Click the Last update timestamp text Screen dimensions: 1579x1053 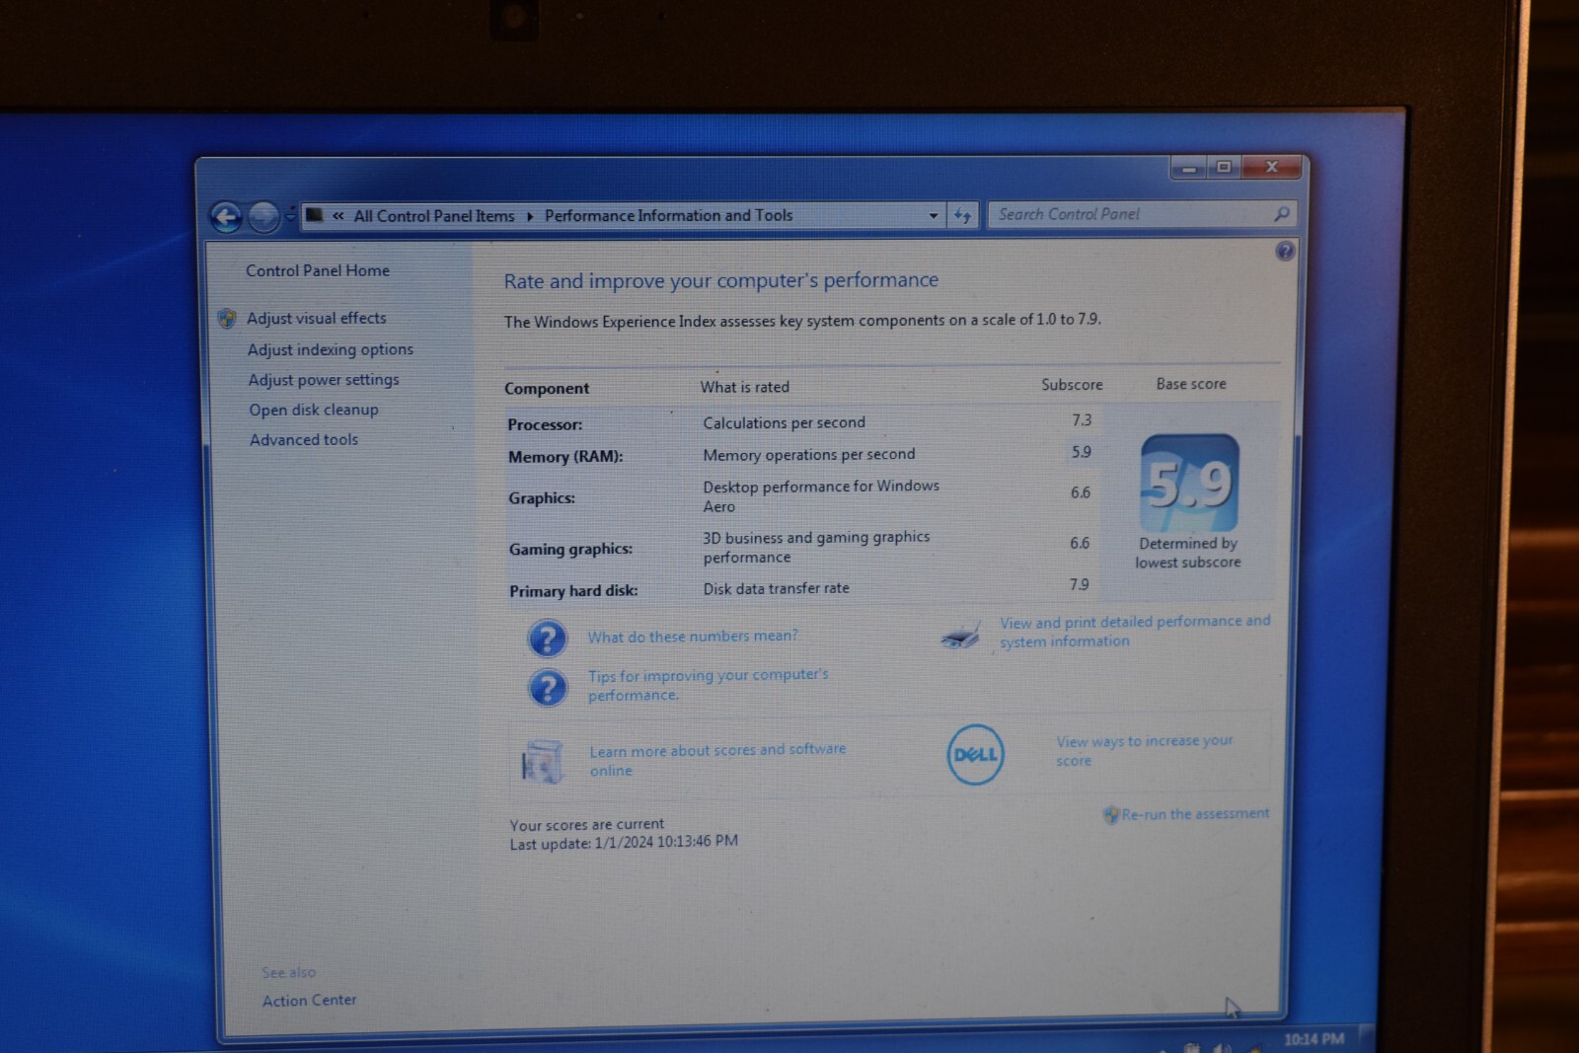coord(624,843)
